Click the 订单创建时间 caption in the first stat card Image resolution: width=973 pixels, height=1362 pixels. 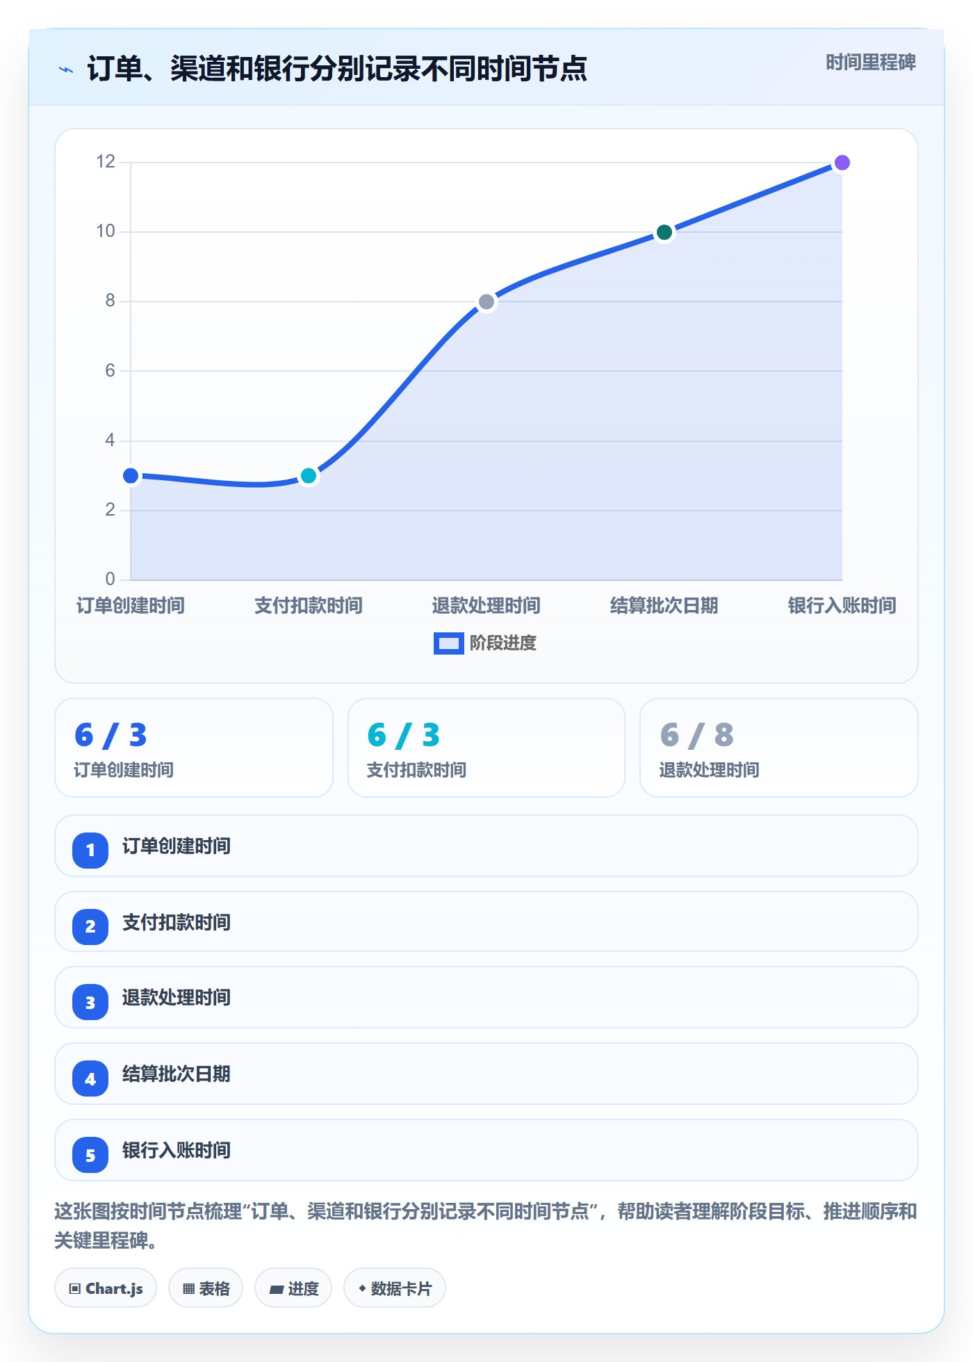[x=124, y=770]
